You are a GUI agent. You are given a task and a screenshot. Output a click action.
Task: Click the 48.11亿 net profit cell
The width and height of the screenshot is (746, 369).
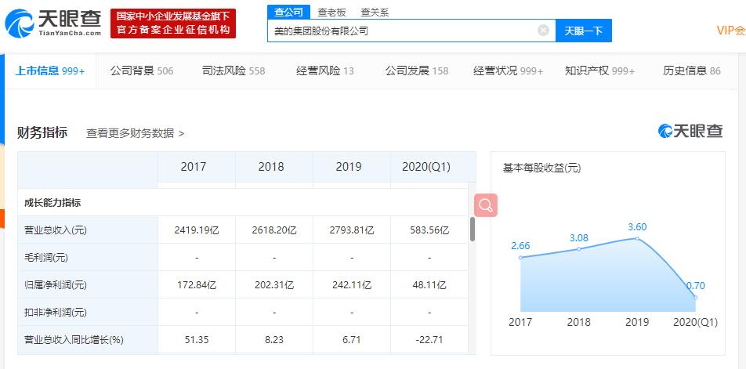point(429,285)
